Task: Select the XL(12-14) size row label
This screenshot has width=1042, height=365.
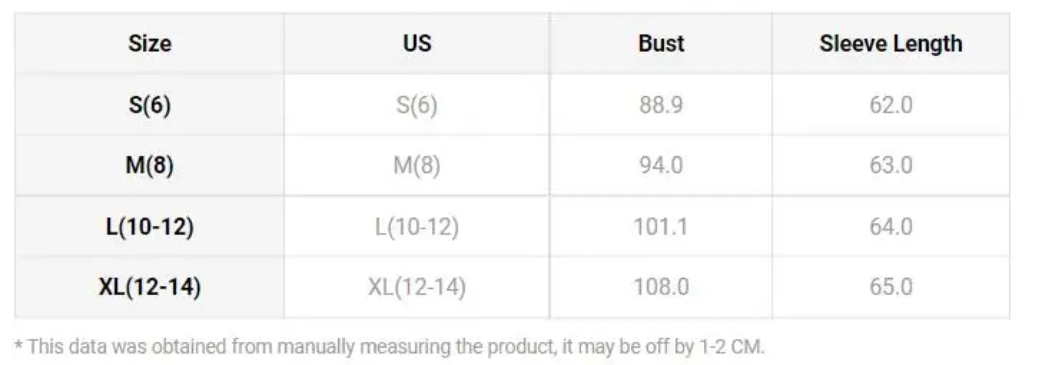Action: 150,287
